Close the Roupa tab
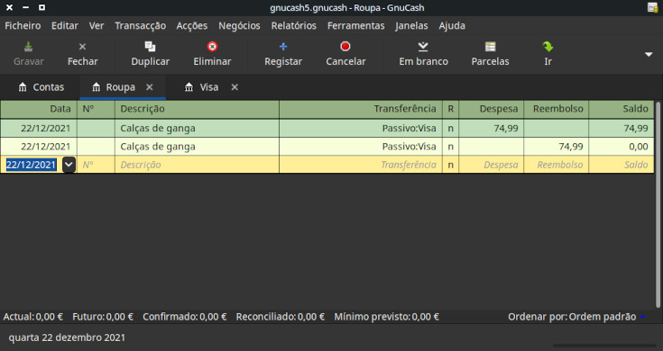This screenshot has height=351, width=663. 149,87
